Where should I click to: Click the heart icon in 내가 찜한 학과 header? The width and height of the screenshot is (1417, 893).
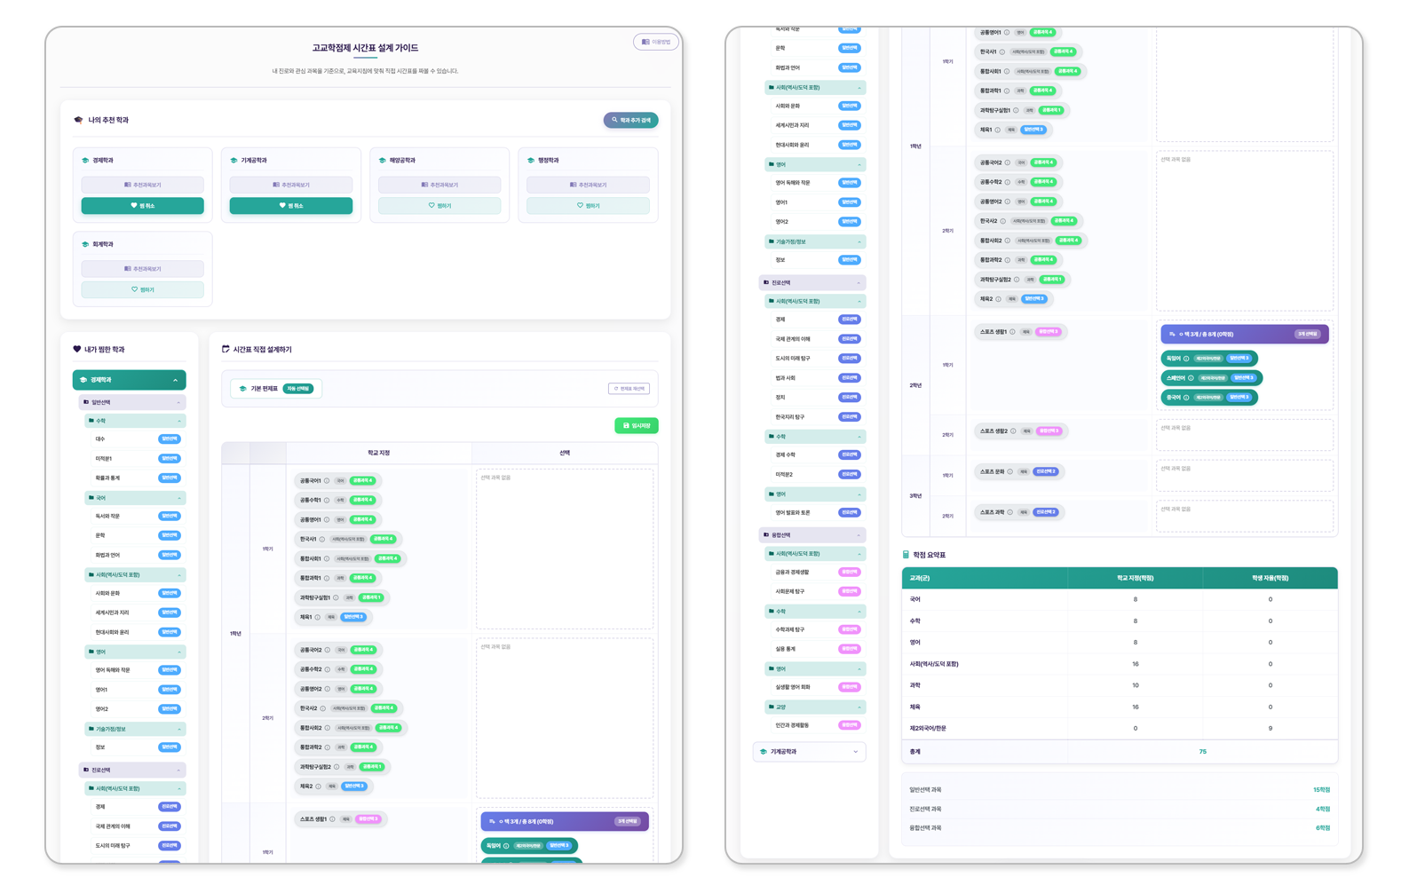tap(77, 350)
